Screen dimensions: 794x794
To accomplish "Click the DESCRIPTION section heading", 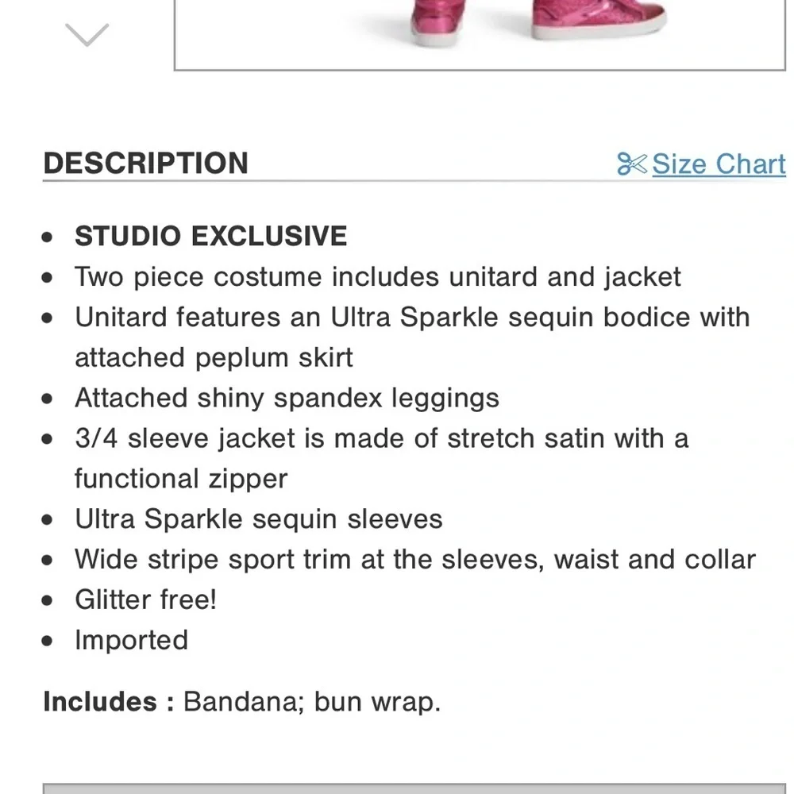I will pos(146,163).
